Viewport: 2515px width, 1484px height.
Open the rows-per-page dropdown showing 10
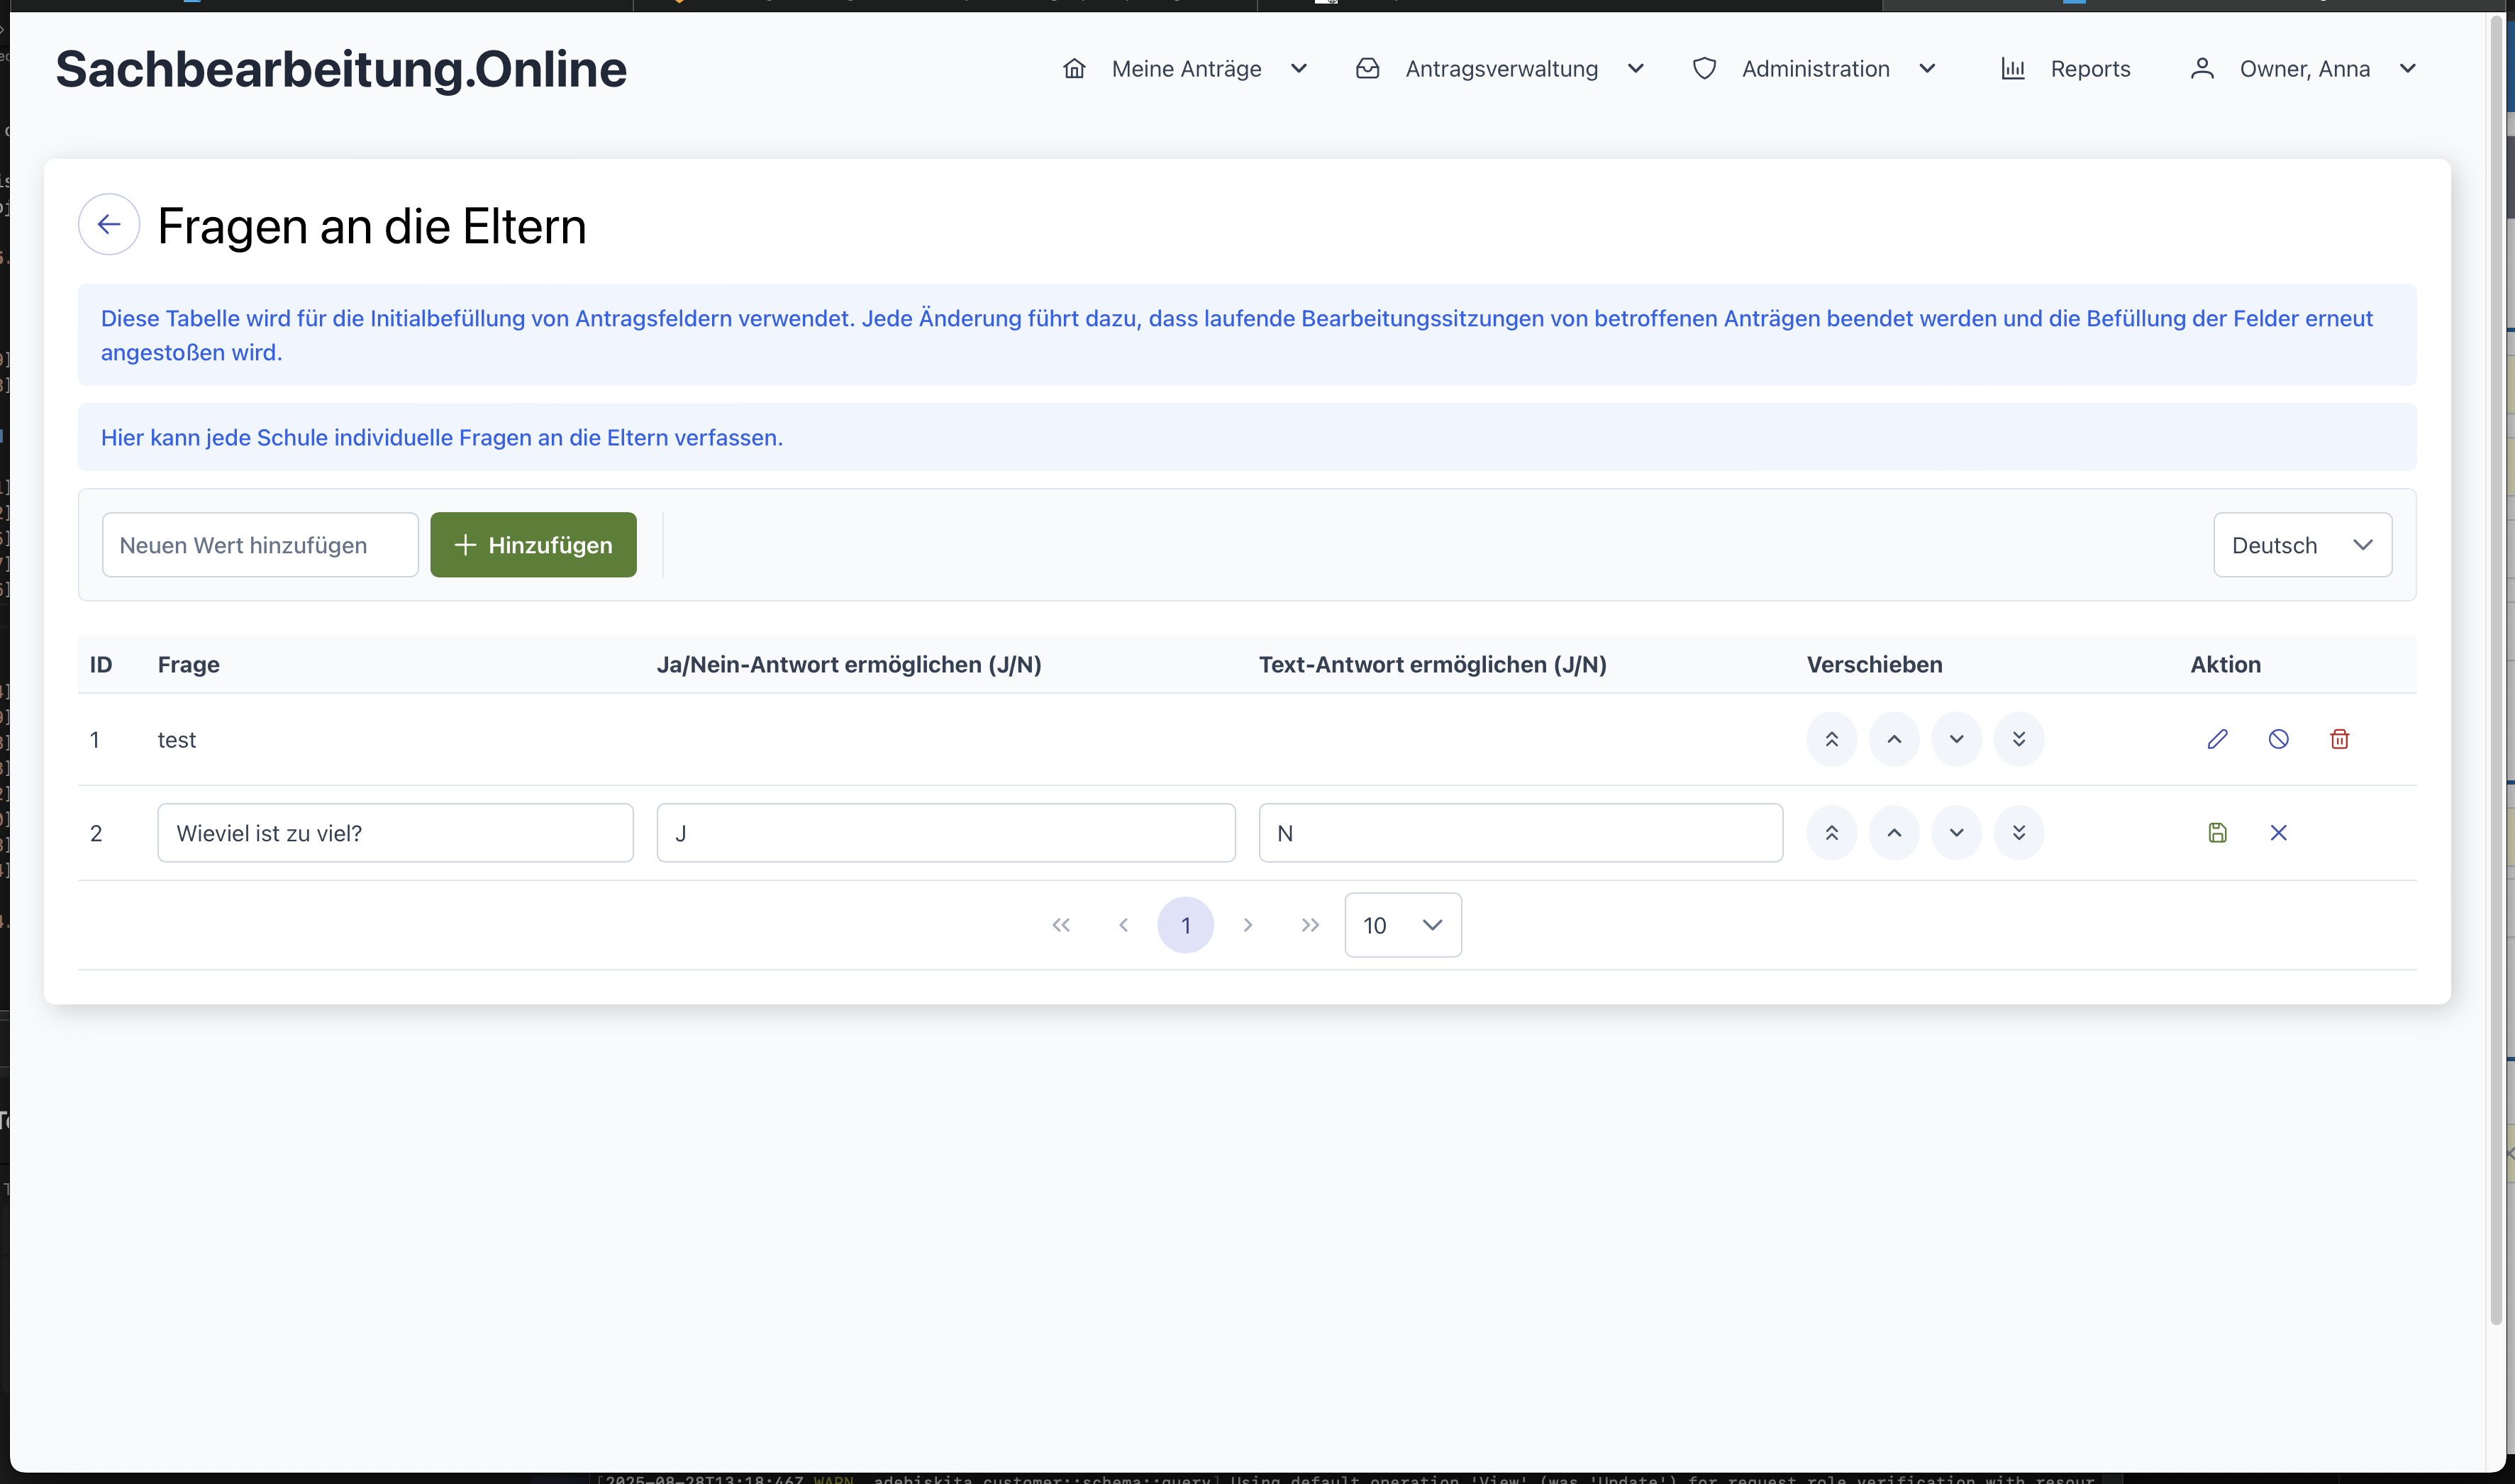pos(1401,925)
